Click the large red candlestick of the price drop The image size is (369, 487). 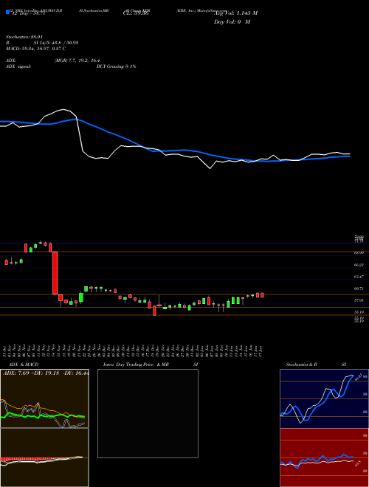click(55, 273)
